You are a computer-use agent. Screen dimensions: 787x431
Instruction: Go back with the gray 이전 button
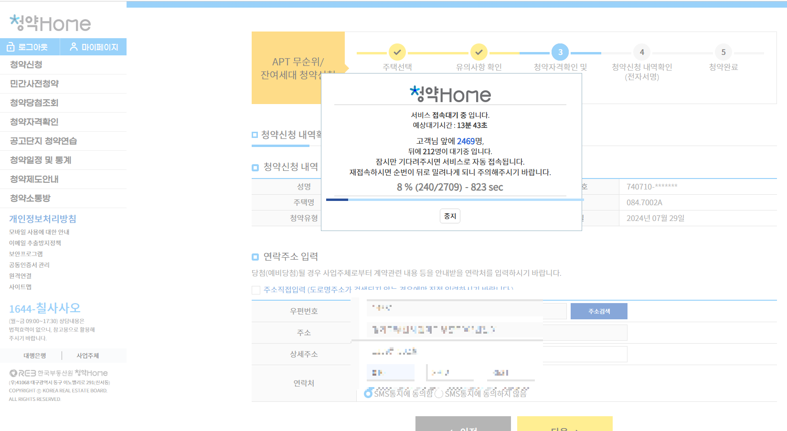pyautogui.click(x=463, y=424)
